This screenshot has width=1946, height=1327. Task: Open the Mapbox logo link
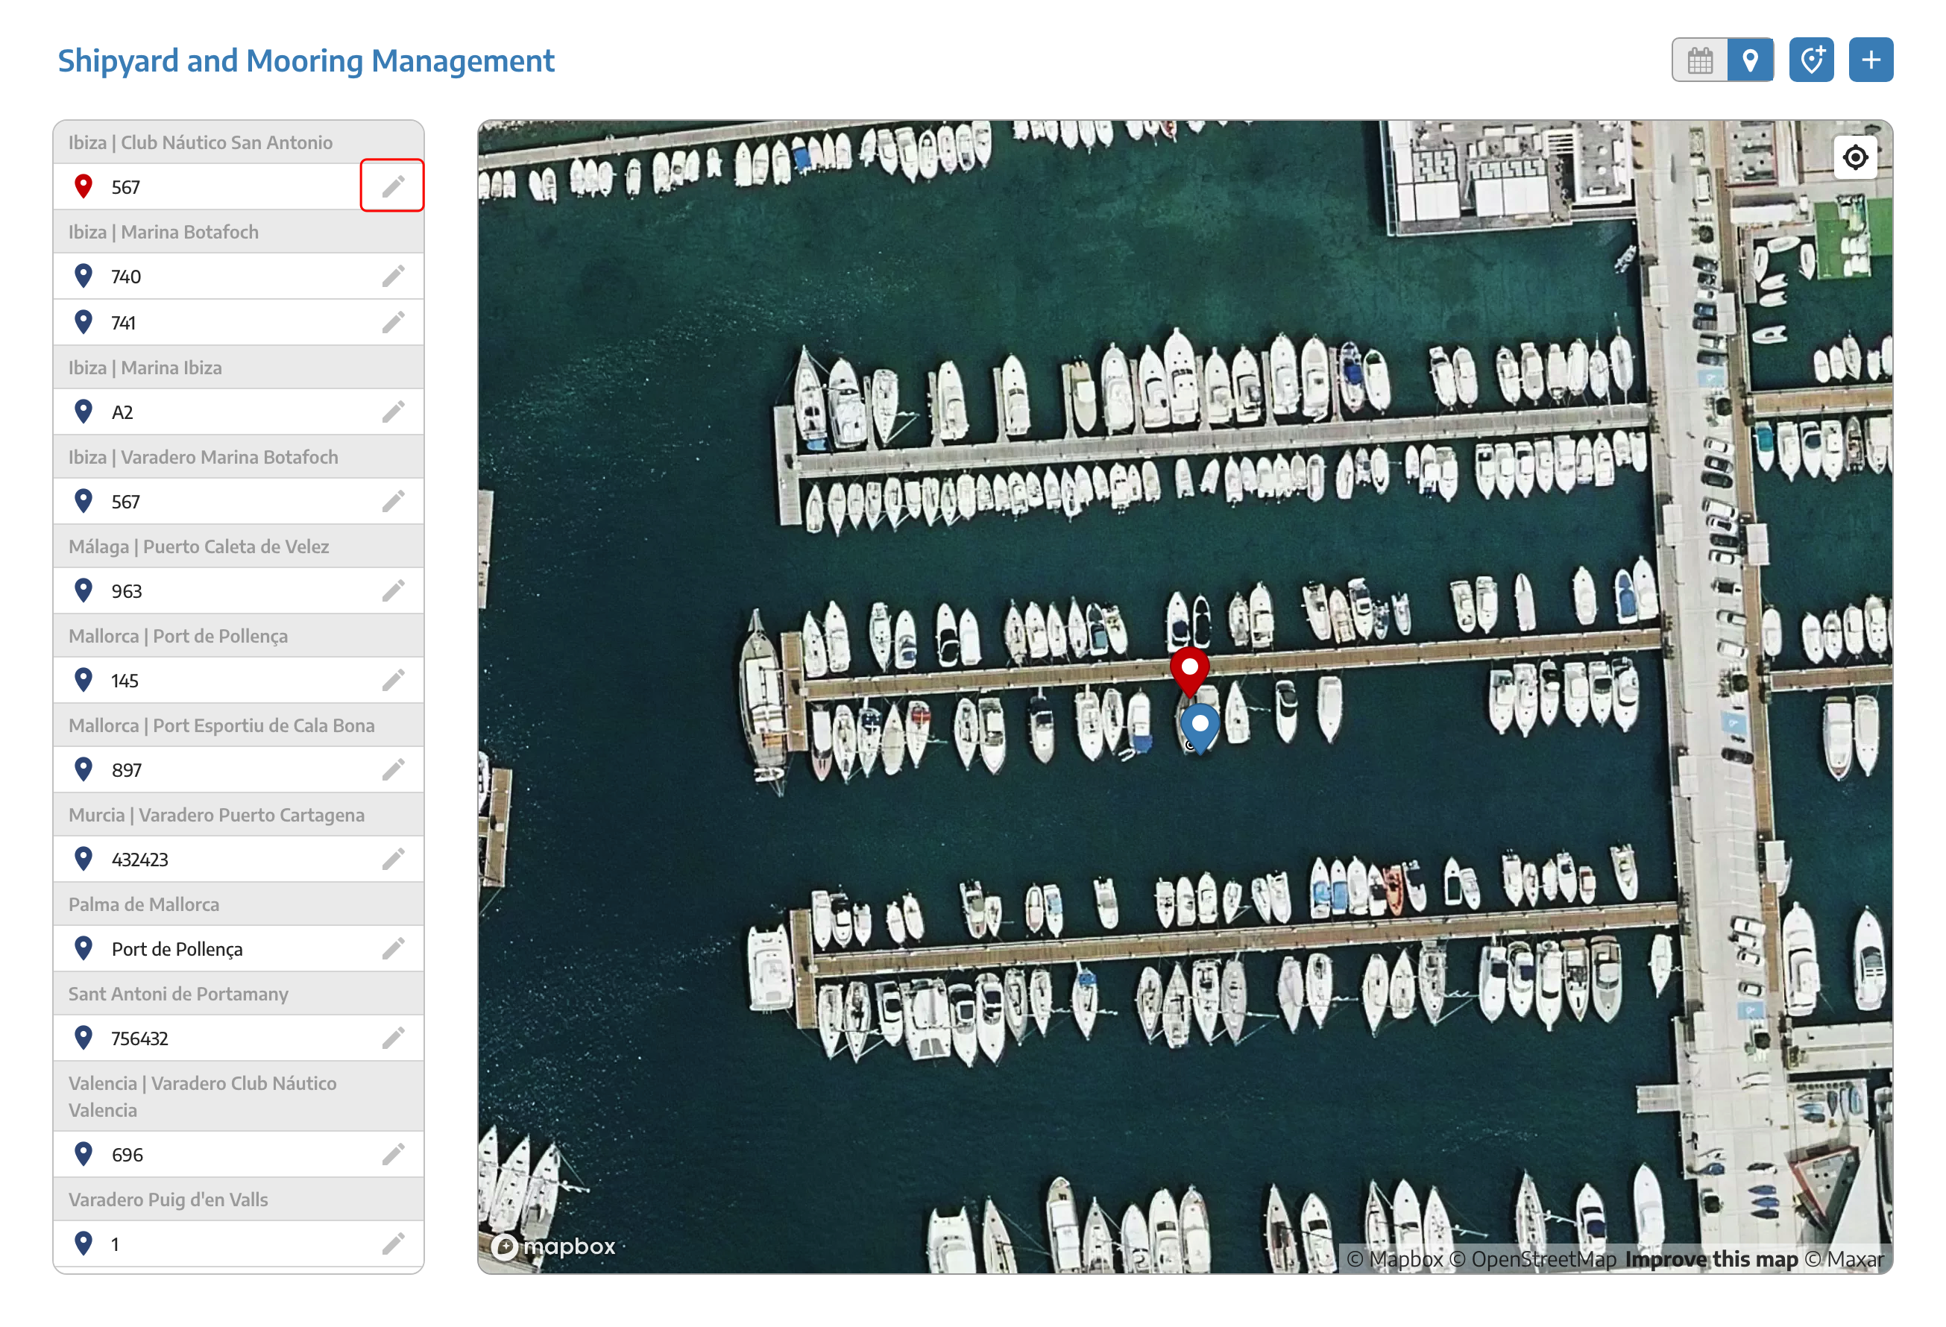coord(553,1246)
